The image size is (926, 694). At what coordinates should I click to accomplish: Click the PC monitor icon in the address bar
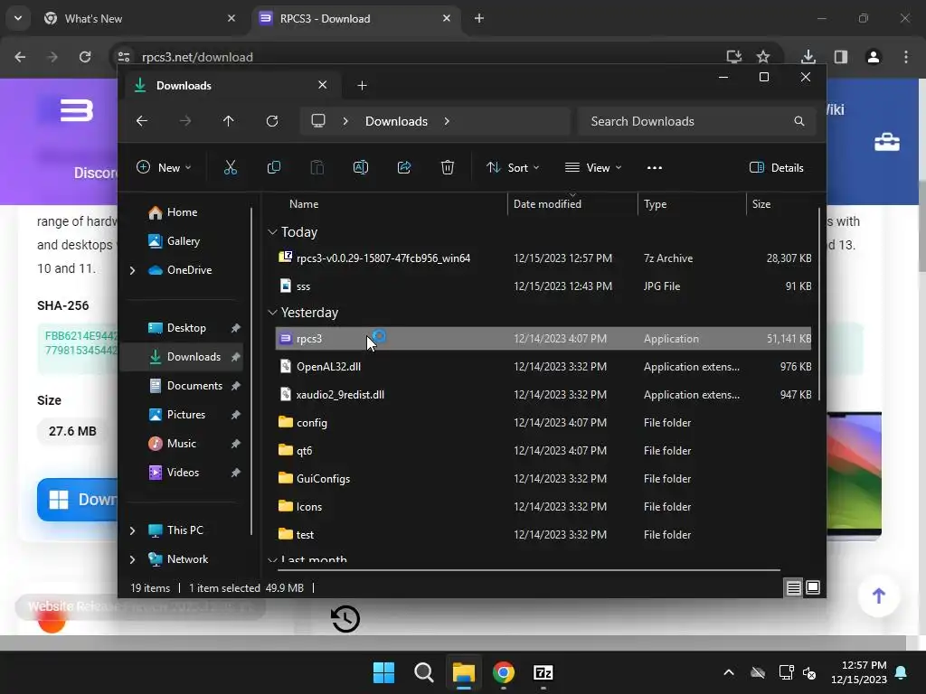pyautogui.click(x=318, y=121)
